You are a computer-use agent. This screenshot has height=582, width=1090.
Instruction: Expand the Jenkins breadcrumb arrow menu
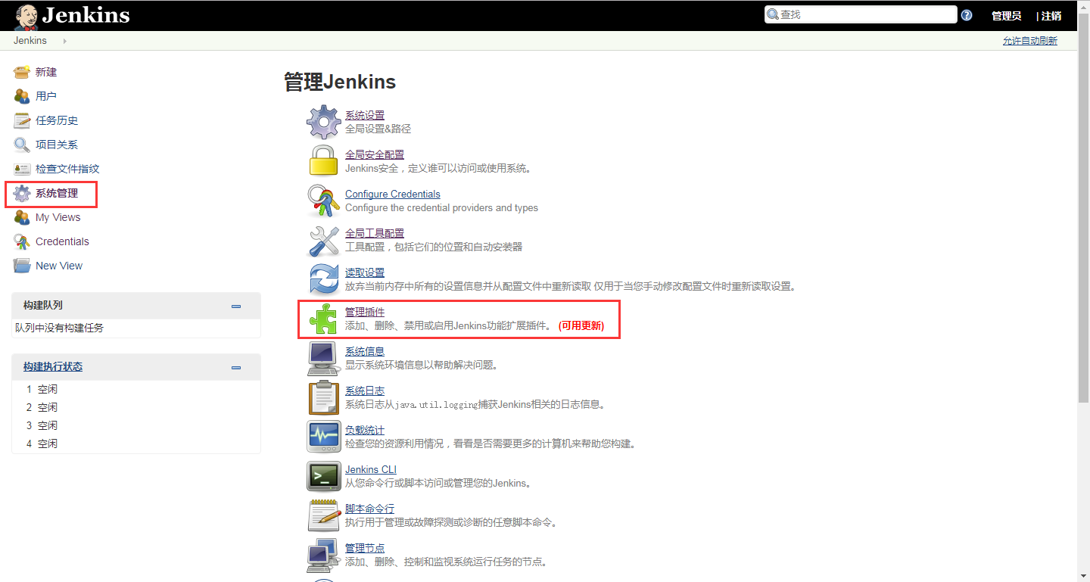pos(64,41)
